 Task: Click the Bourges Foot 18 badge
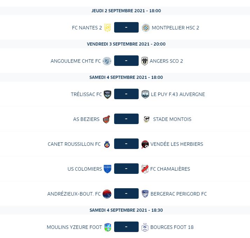(145, 227)
